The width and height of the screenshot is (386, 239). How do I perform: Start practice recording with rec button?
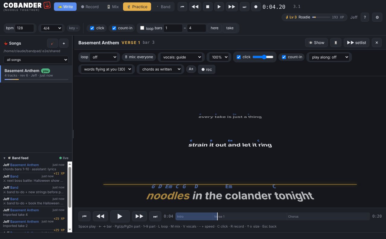pos(207,69)
